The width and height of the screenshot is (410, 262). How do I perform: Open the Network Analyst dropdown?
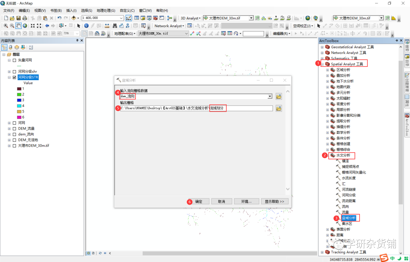[169, 25]
